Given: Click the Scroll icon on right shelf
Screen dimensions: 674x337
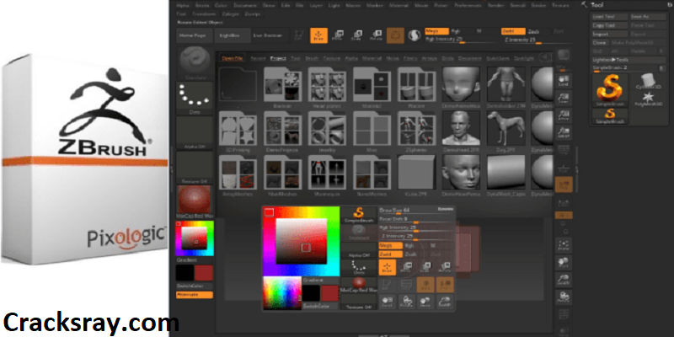Looking at the screenshot, I should pyautogui.click(x=564, y=82).
